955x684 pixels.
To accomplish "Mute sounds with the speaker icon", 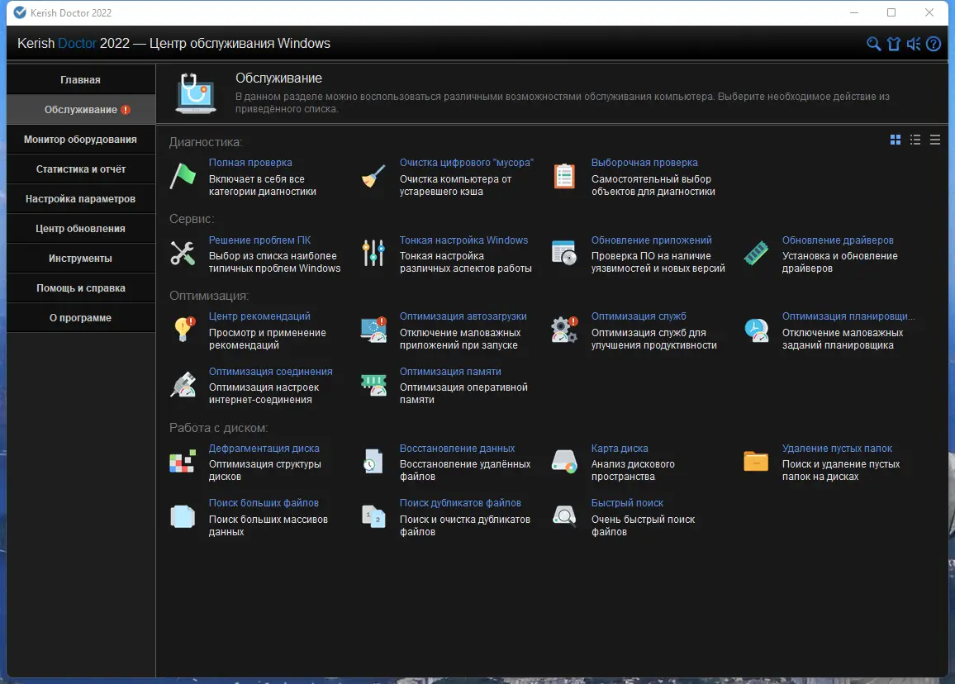I will [x=914, y=44].
